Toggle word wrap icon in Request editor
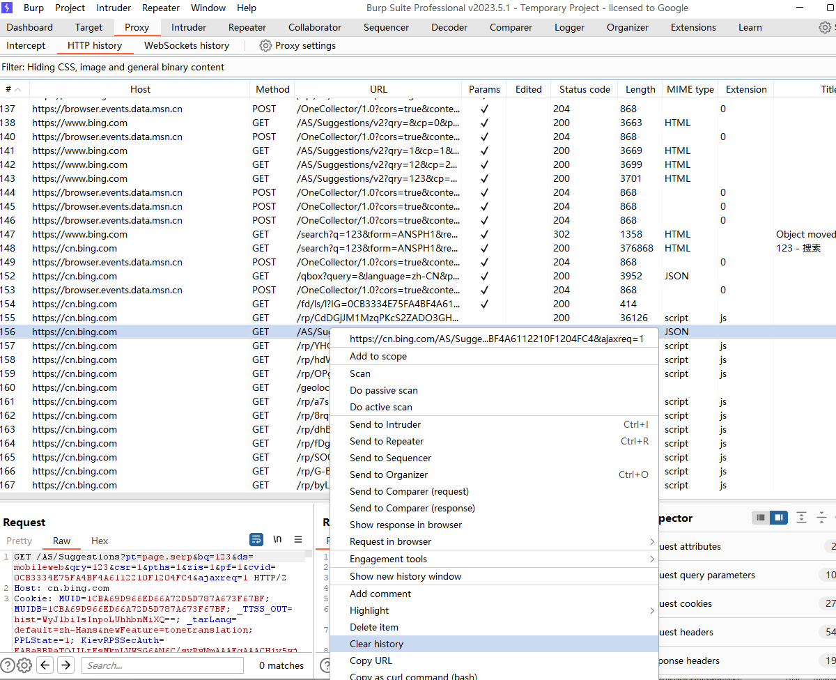The image size is (836, 680). [x=256, y=539]
